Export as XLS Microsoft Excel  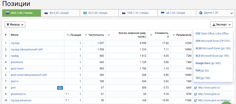[212, 56]
